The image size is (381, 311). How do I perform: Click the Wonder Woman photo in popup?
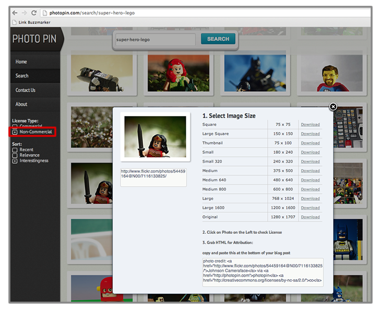coord(155,137)
